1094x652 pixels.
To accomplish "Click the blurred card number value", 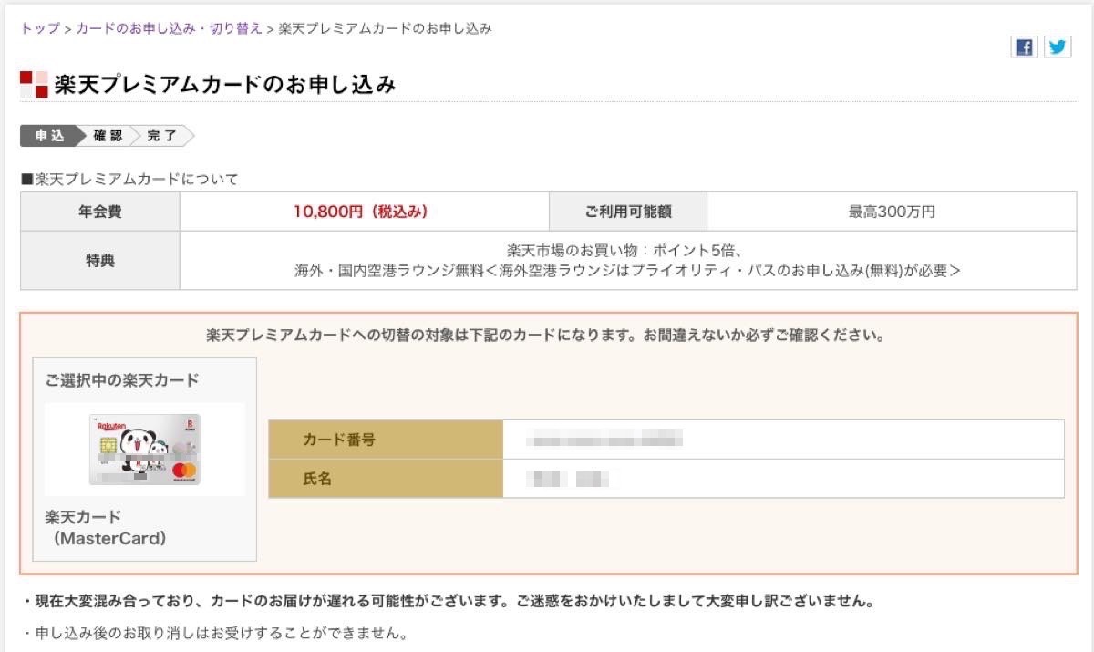I will [x=605, y=440].
